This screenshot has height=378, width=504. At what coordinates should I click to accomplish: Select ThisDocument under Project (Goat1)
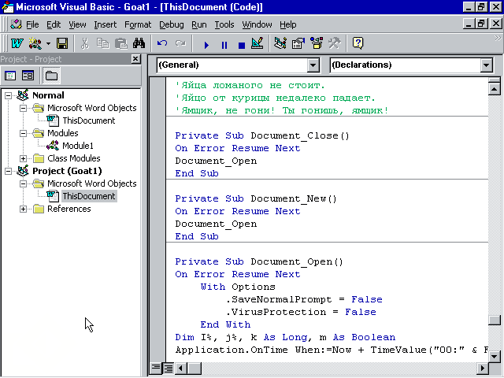[89, 196]
